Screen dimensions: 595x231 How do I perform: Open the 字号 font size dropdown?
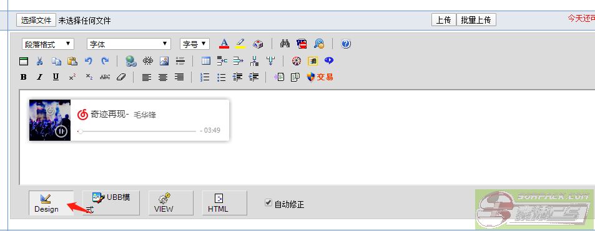click(195, 44)
